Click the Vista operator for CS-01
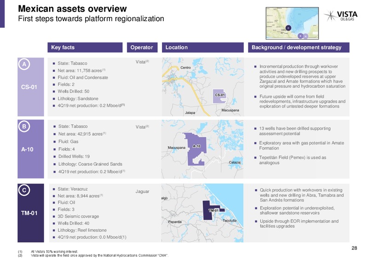The image size is (368, 259). (x=142, y=62)
